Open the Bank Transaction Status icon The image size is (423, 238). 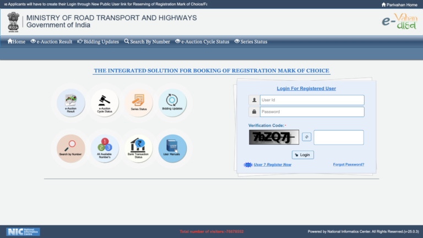tap(138, 148)
